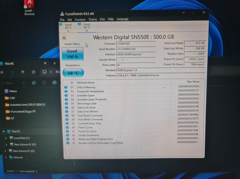
Task: Open the Autodesk.AutoCAD.LT.2024.1.3 folder
Action: pyautogui.click(x=25, y=105)
